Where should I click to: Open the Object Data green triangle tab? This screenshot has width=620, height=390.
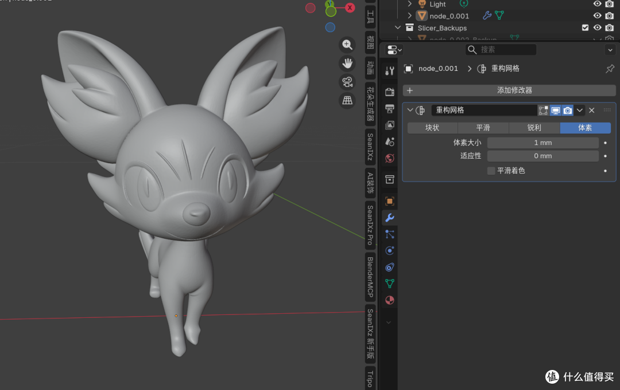389,283
